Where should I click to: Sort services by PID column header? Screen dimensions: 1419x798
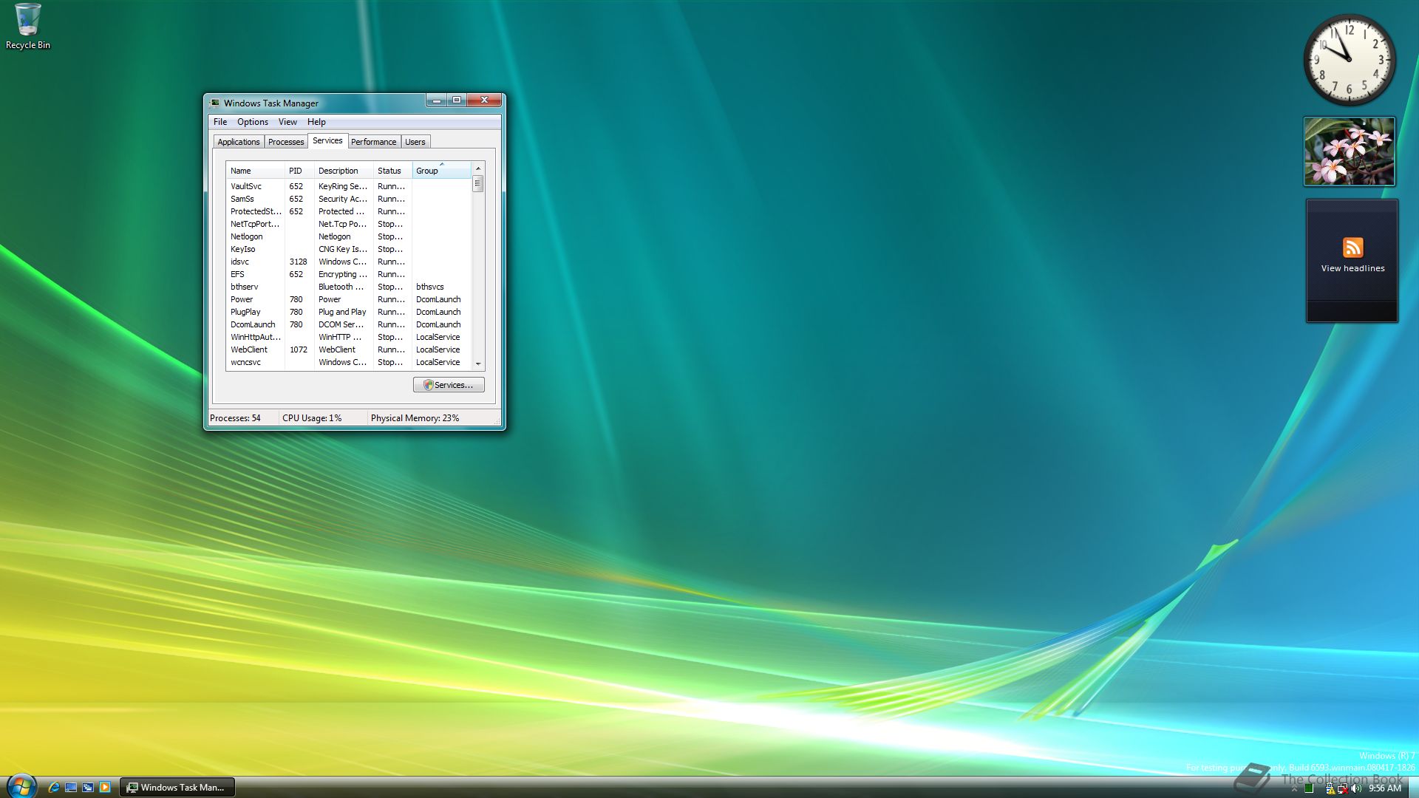(299, 171)
